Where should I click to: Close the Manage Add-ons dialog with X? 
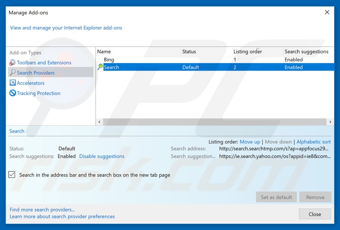pos(327,12)
